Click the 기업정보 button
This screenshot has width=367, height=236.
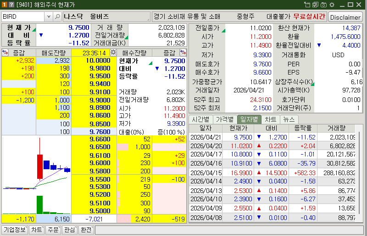[15, 230]
